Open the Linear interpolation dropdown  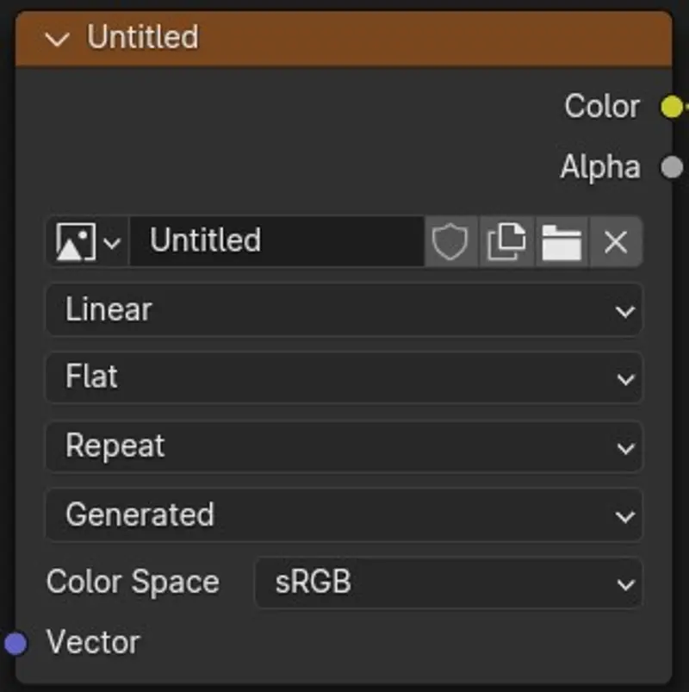click(x=344, y=310)
